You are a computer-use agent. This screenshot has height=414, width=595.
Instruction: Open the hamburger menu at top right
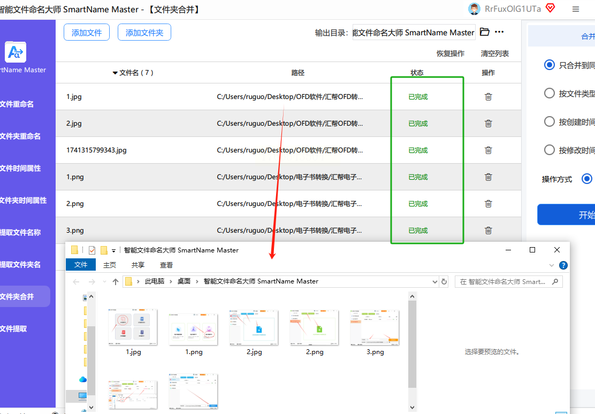pos(576,9)
